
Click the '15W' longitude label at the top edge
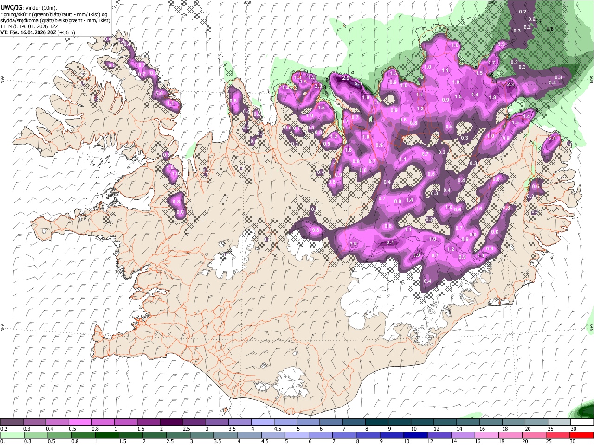tap(491, 2)
